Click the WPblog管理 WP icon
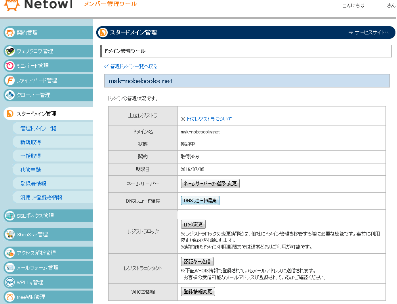Viewport: 397px width, 304px height. pyautogui.click(x=10, y=282)
